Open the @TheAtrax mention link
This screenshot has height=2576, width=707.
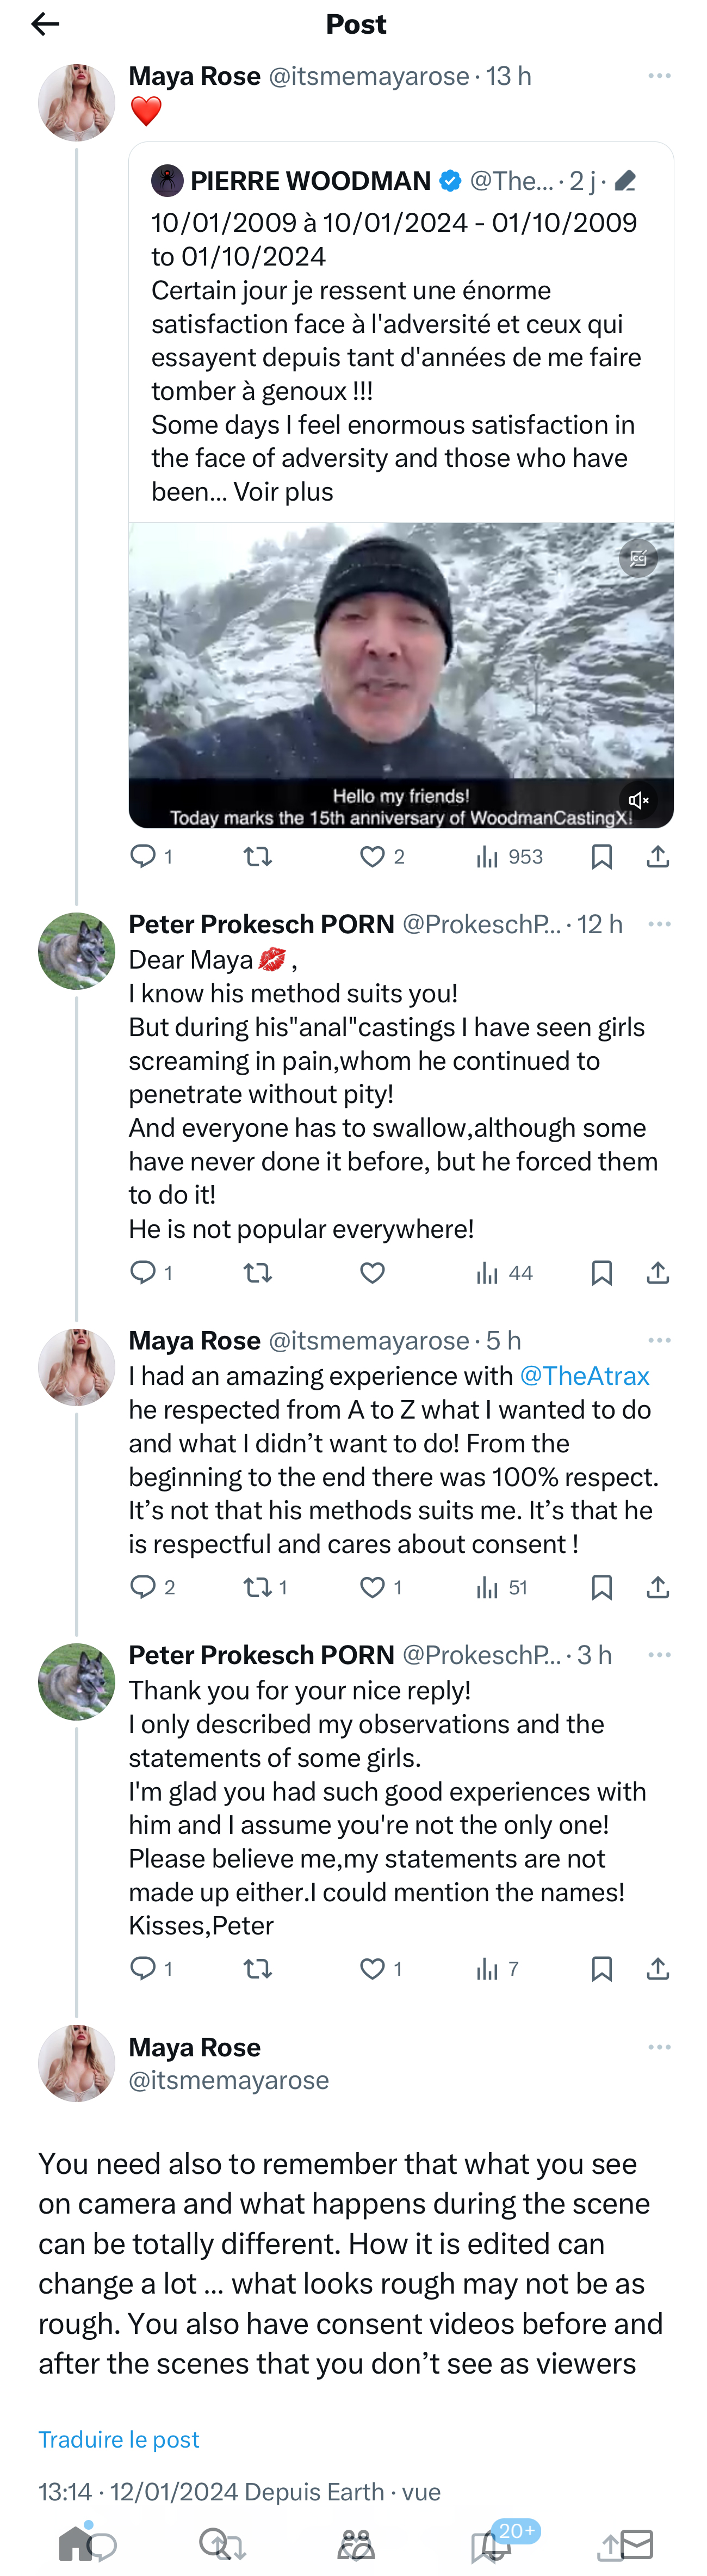pos(584,1375)
